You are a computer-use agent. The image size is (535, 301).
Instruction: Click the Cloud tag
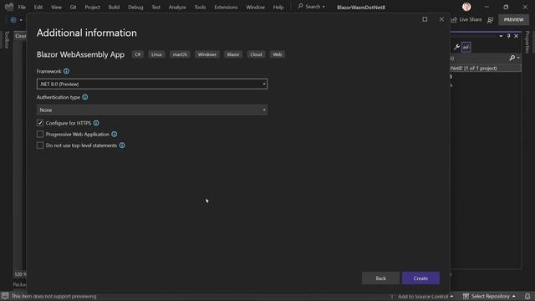(x=256, y=54)
